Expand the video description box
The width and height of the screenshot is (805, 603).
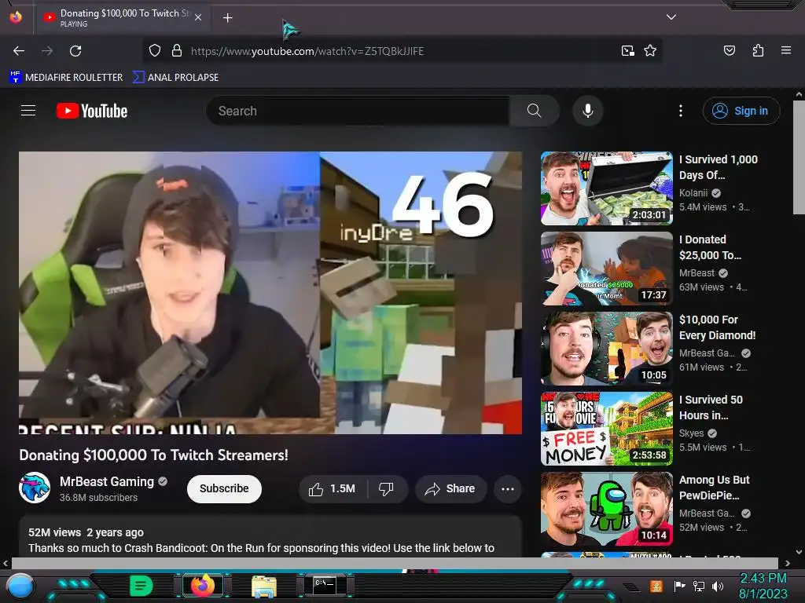[x=270, y=536]
